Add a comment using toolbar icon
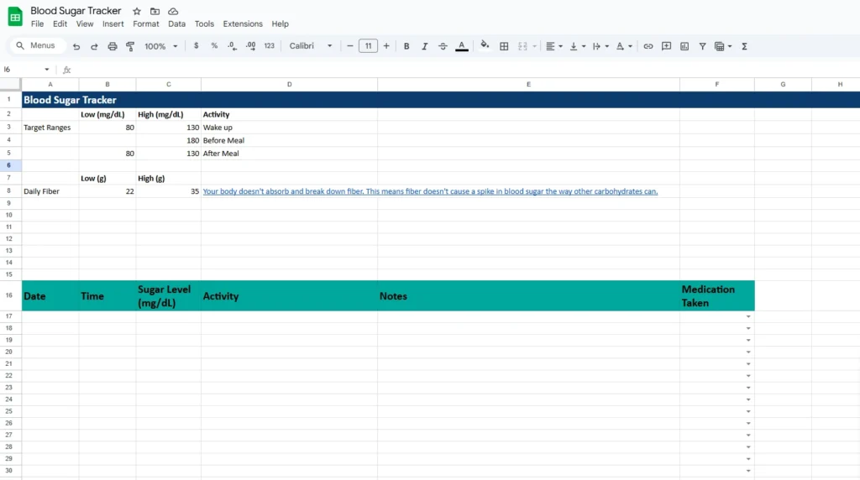The height and width of the screenshot is (480, 860). 666,46
